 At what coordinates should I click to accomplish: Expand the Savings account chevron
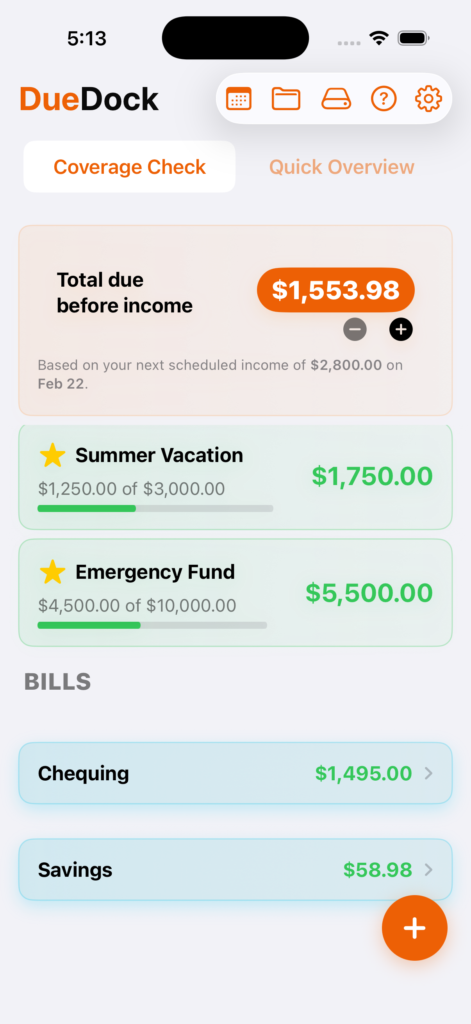(428, 870)
